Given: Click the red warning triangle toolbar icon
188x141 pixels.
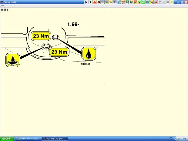Looking at the screenshot, I should (95, 2).
